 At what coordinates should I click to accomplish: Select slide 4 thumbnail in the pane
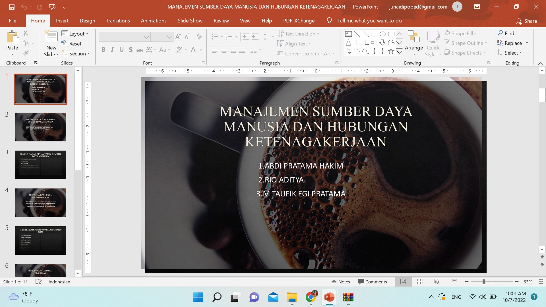(41, 202)
